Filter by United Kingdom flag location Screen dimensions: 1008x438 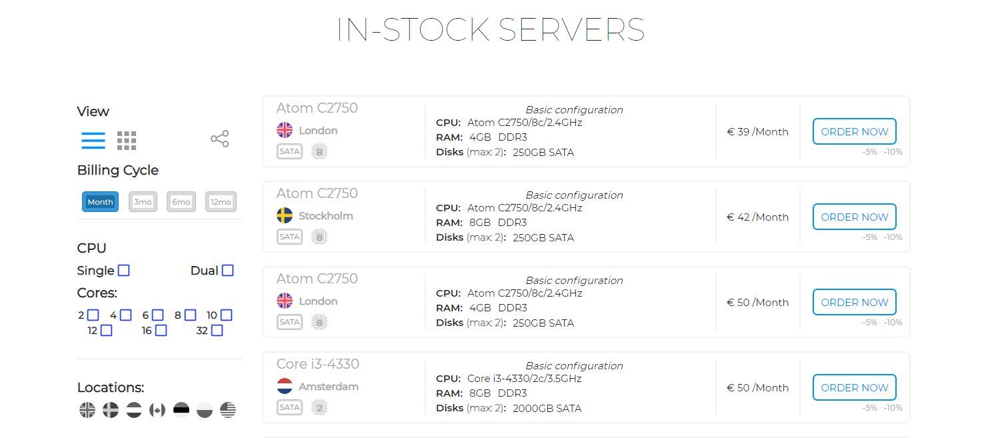point(87,410)
